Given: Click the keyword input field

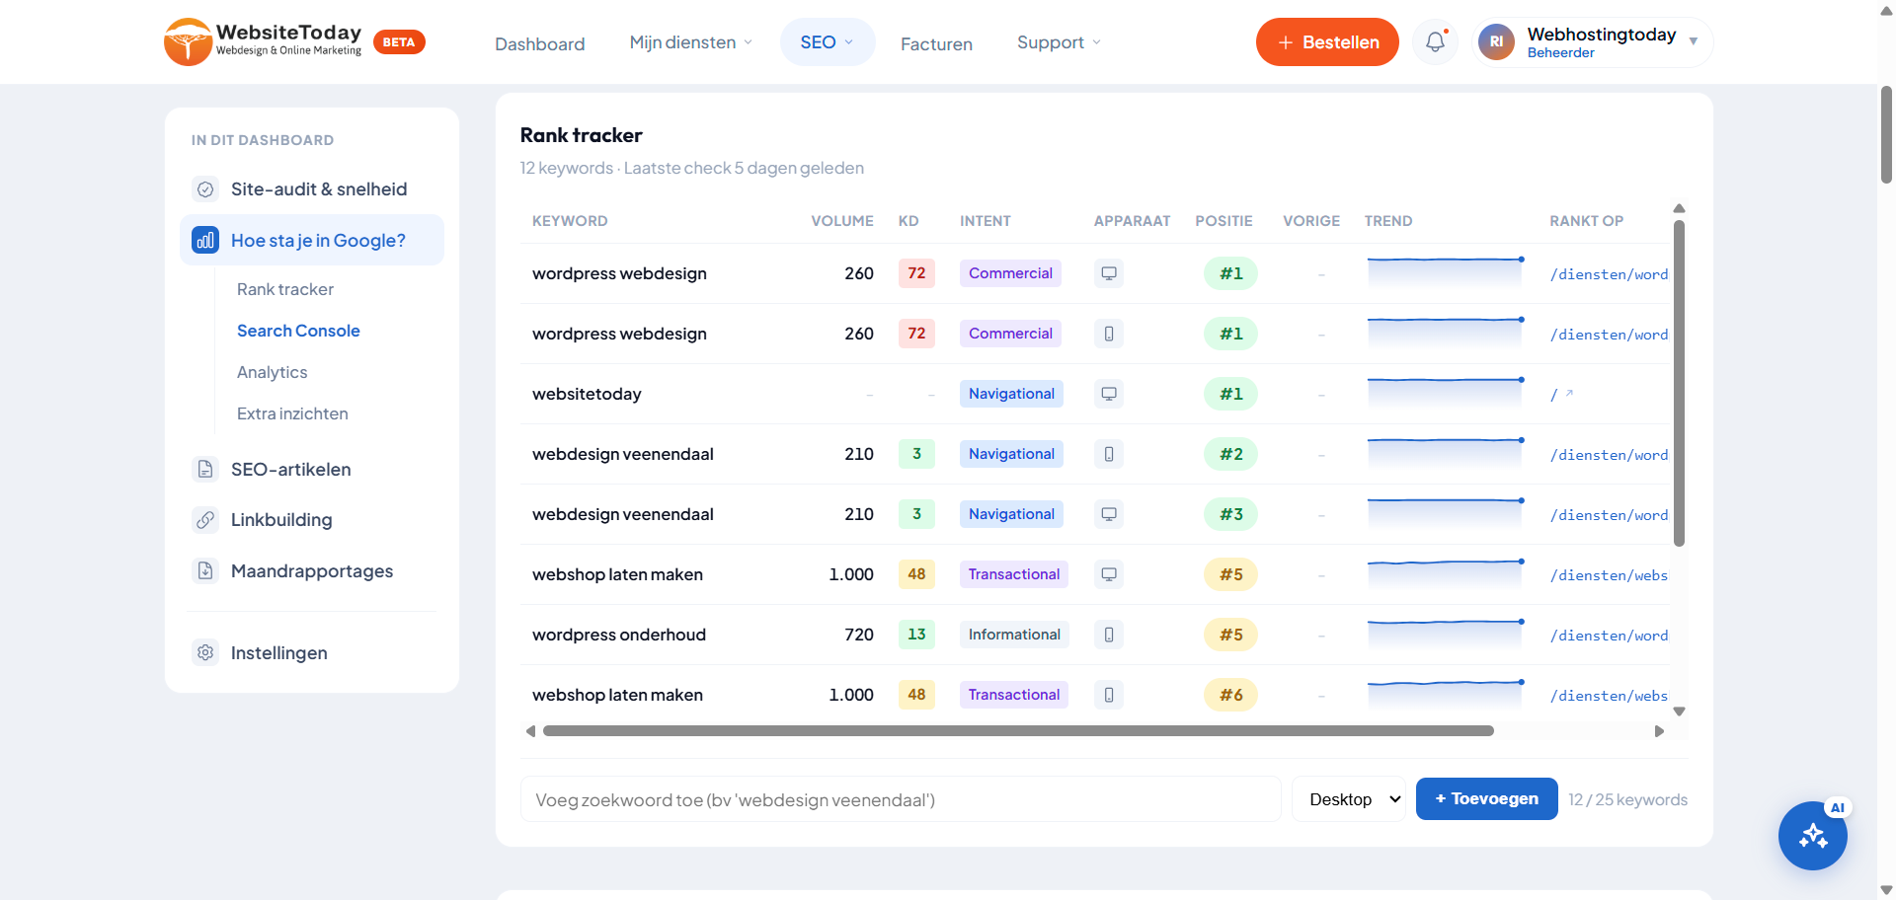Looking at the screenshot, I should pos(901,799).
